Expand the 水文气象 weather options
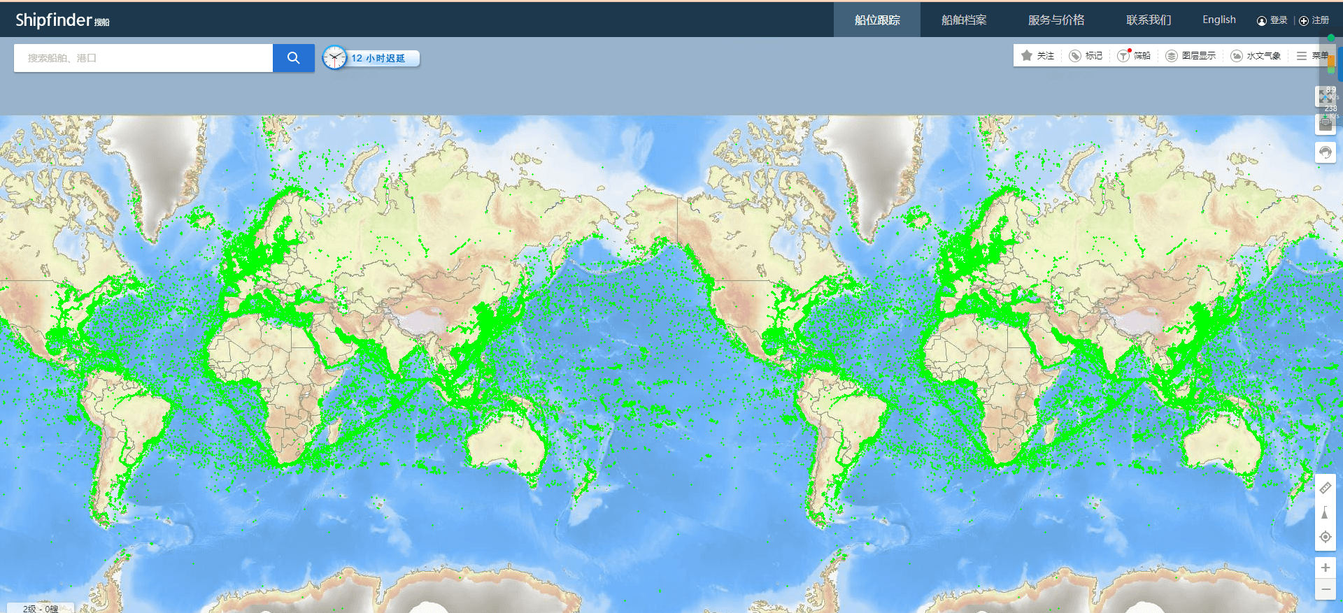Screen dimensions: 1343x613 click(x=1256, y=56)
